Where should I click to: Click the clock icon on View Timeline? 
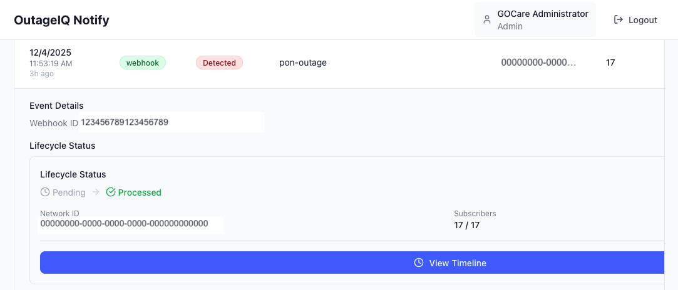(419, 263)
